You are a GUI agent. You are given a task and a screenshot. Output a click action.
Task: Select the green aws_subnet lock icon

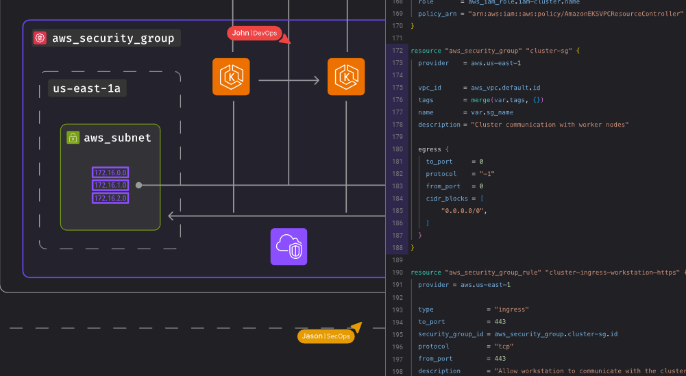click(x=73, y=138)
